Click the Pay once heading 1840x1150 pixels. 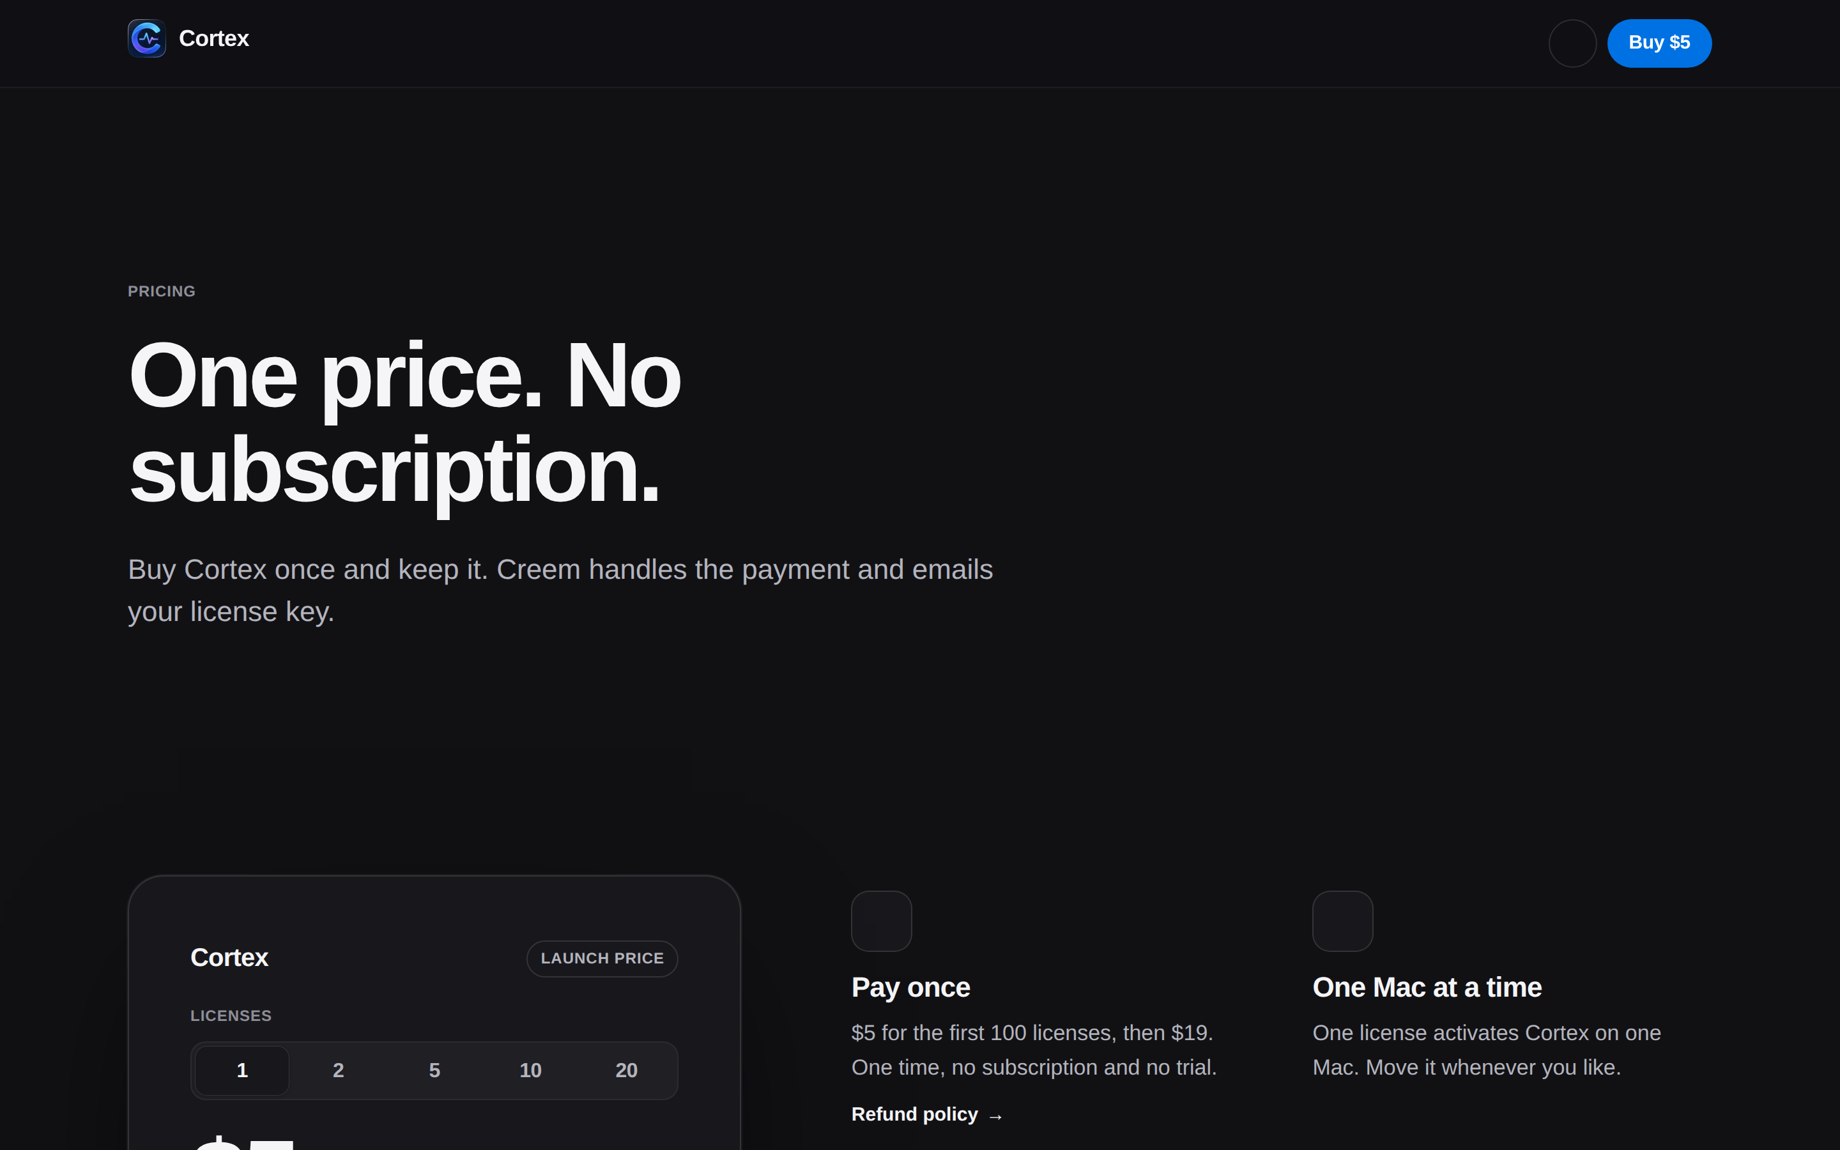[910, 987]
